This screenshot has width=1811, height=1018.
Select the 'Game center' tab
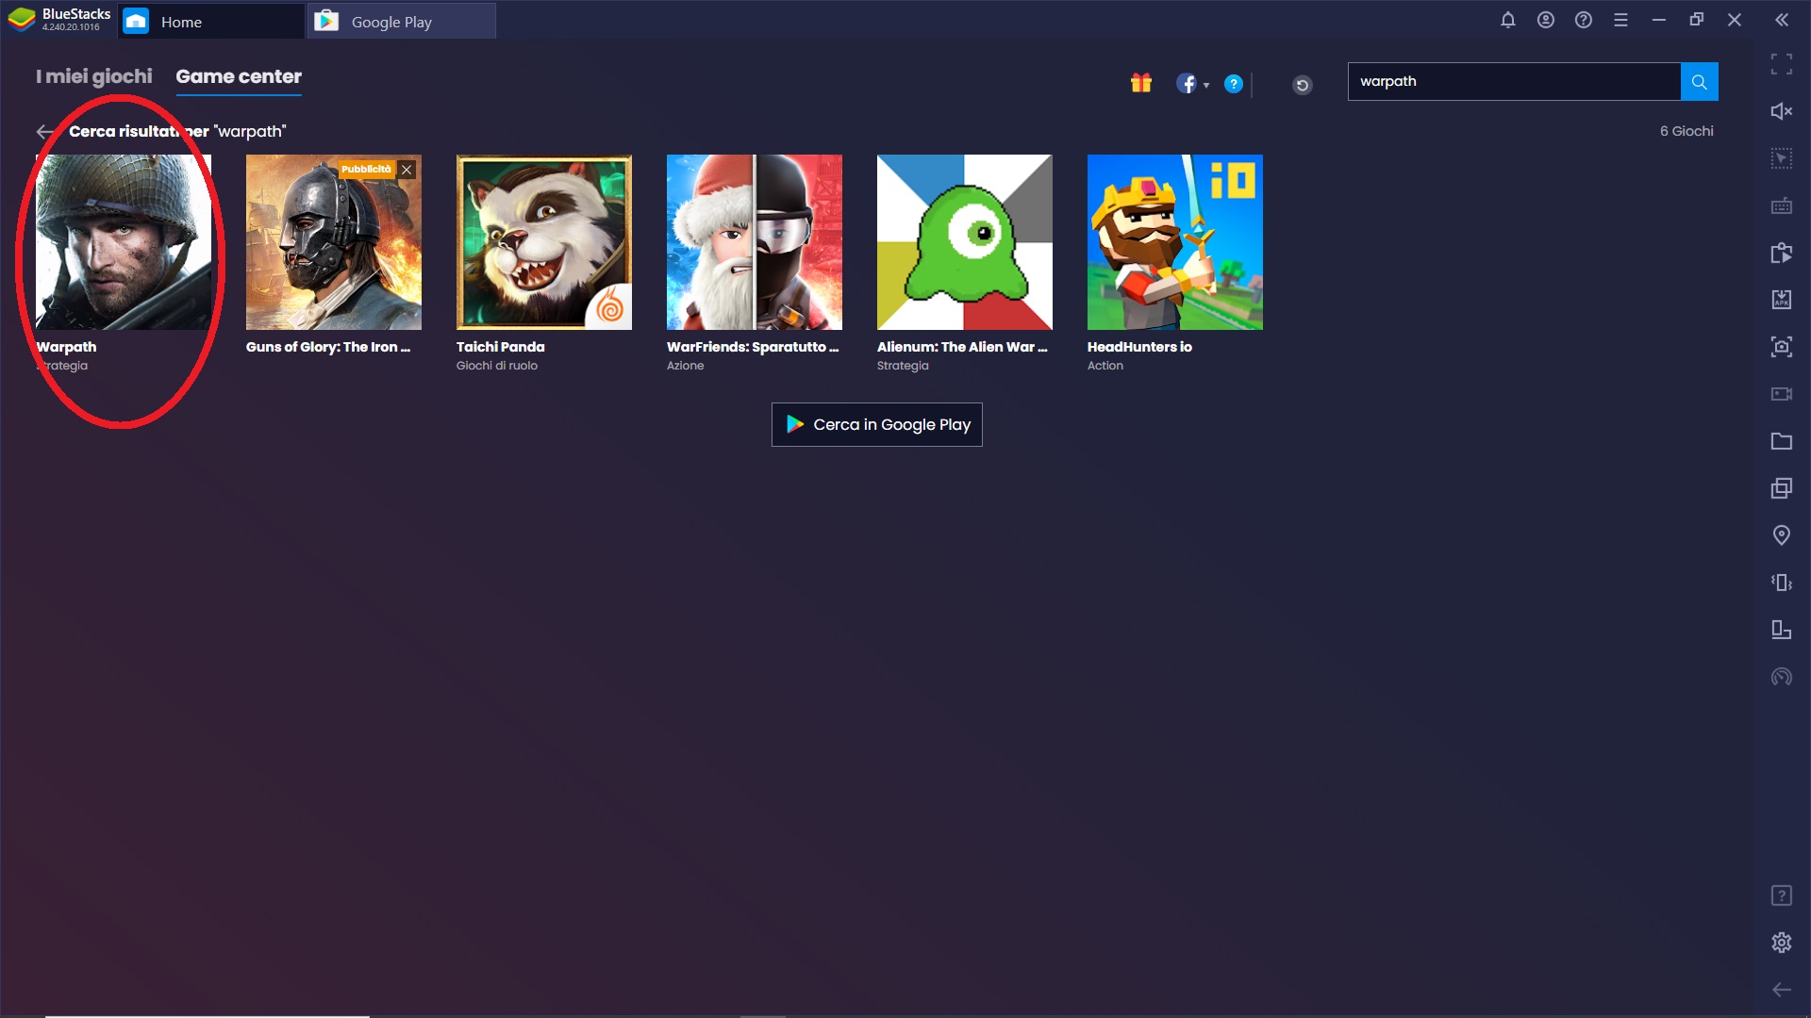(239, 77)
